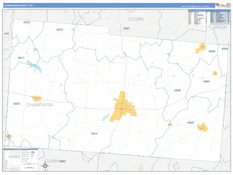Viewport: 233px width, 175px height.
Task: Click the blue ponds southwest of central city
Action: click(106, 117)
